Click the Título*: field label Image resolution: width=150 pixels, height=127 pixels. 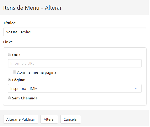point(10,23)
